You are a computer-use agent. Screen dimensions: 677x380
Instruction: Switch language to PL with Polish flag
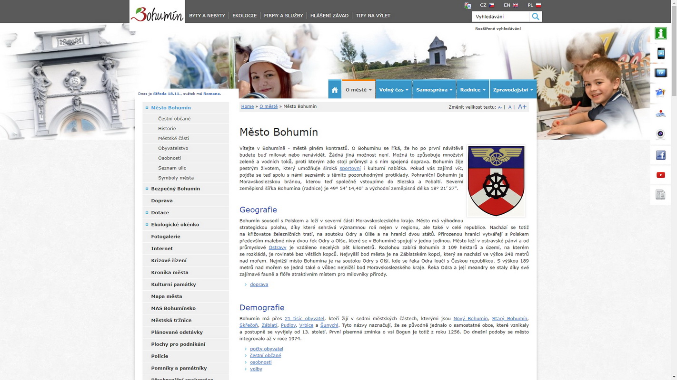pos(534,5)
